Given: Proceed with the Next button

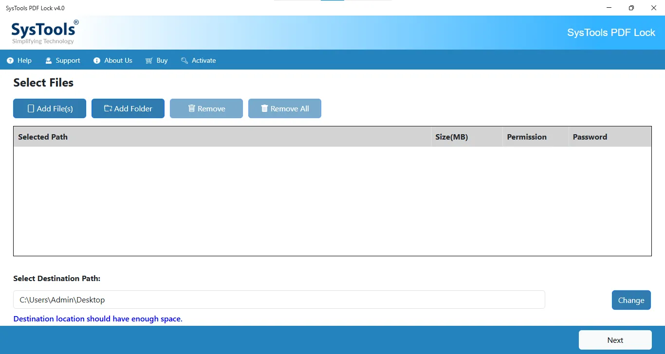Looking at the screenshot, I should 615,340.
